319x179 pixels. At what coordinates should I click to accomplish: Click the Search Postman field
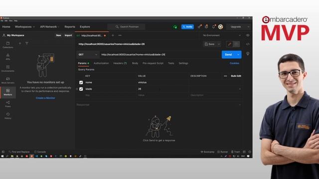coord(127,27)
